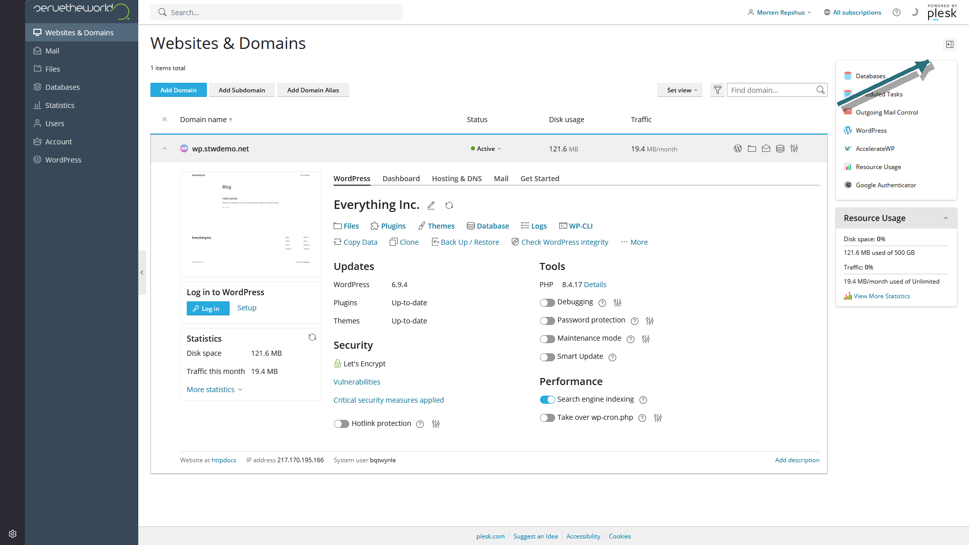Open Files in left sidebar
This screenshot has width=969, height=545.
[82, 69]
